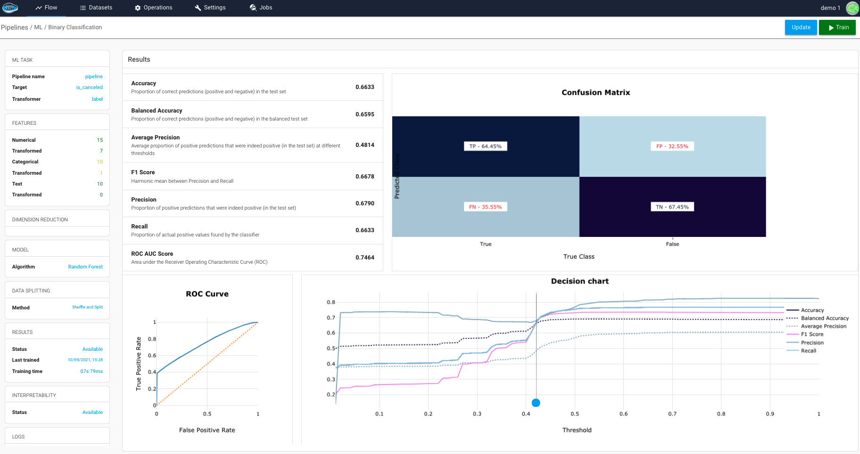The width and height of the screenshot is (860, 454).
Task: Click the TP cell in confusion matrix
Action: [485, 146]
